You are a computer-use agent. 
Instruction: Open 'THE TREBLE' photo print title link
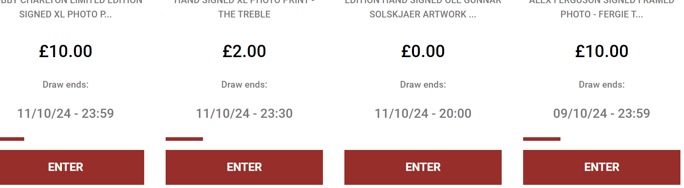pos(244,14)
